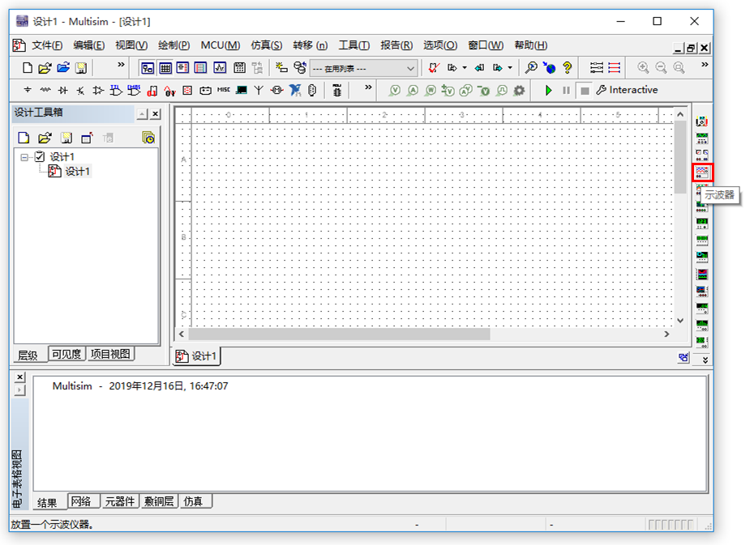
Task: Open forward annotate dropdown arrow
Action: [x=510, y=68]
